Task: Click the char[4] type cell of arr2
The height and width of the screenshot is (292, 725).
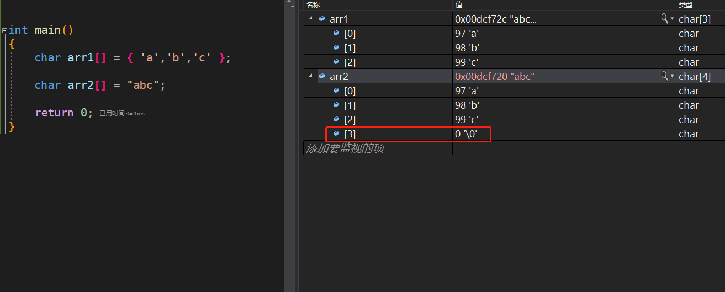Action: [695, 76]
